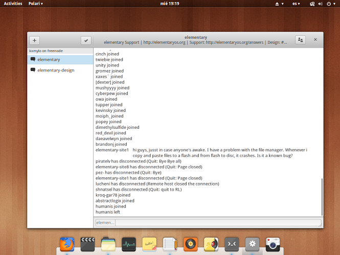Image resolution: width=340 pixels, height=255 pixels.
Task: Click the plus button to join a room
Action: [34, 40]
